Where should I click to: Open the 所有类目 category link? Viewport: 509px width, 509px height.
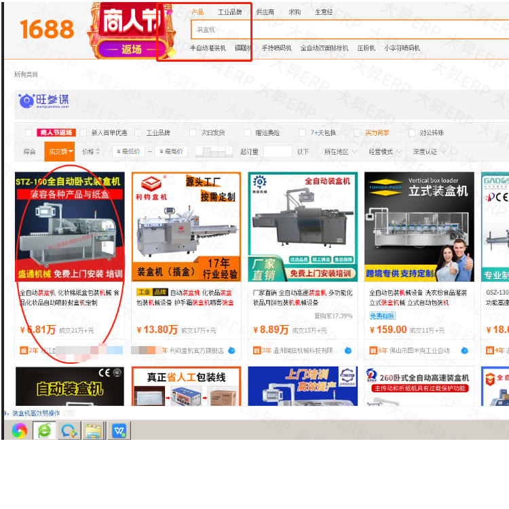pos(26,74)
